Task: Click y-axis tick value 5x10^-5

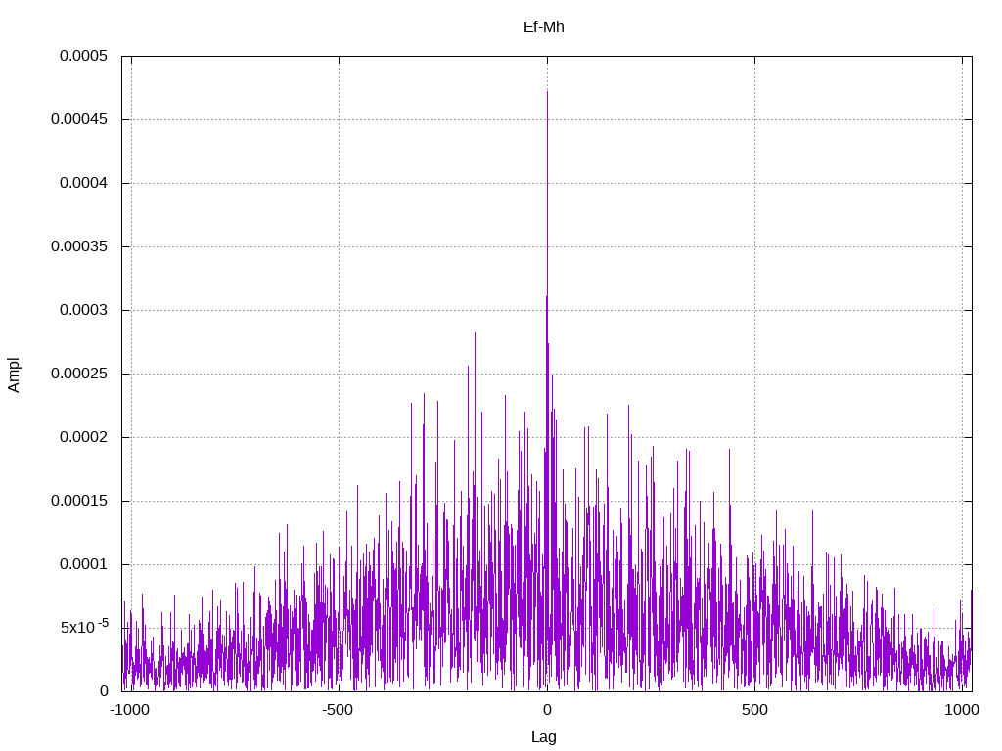Action: point(84,627)
